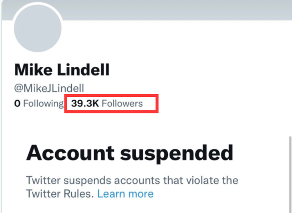Click the Learn more link

tap(125, 194)
